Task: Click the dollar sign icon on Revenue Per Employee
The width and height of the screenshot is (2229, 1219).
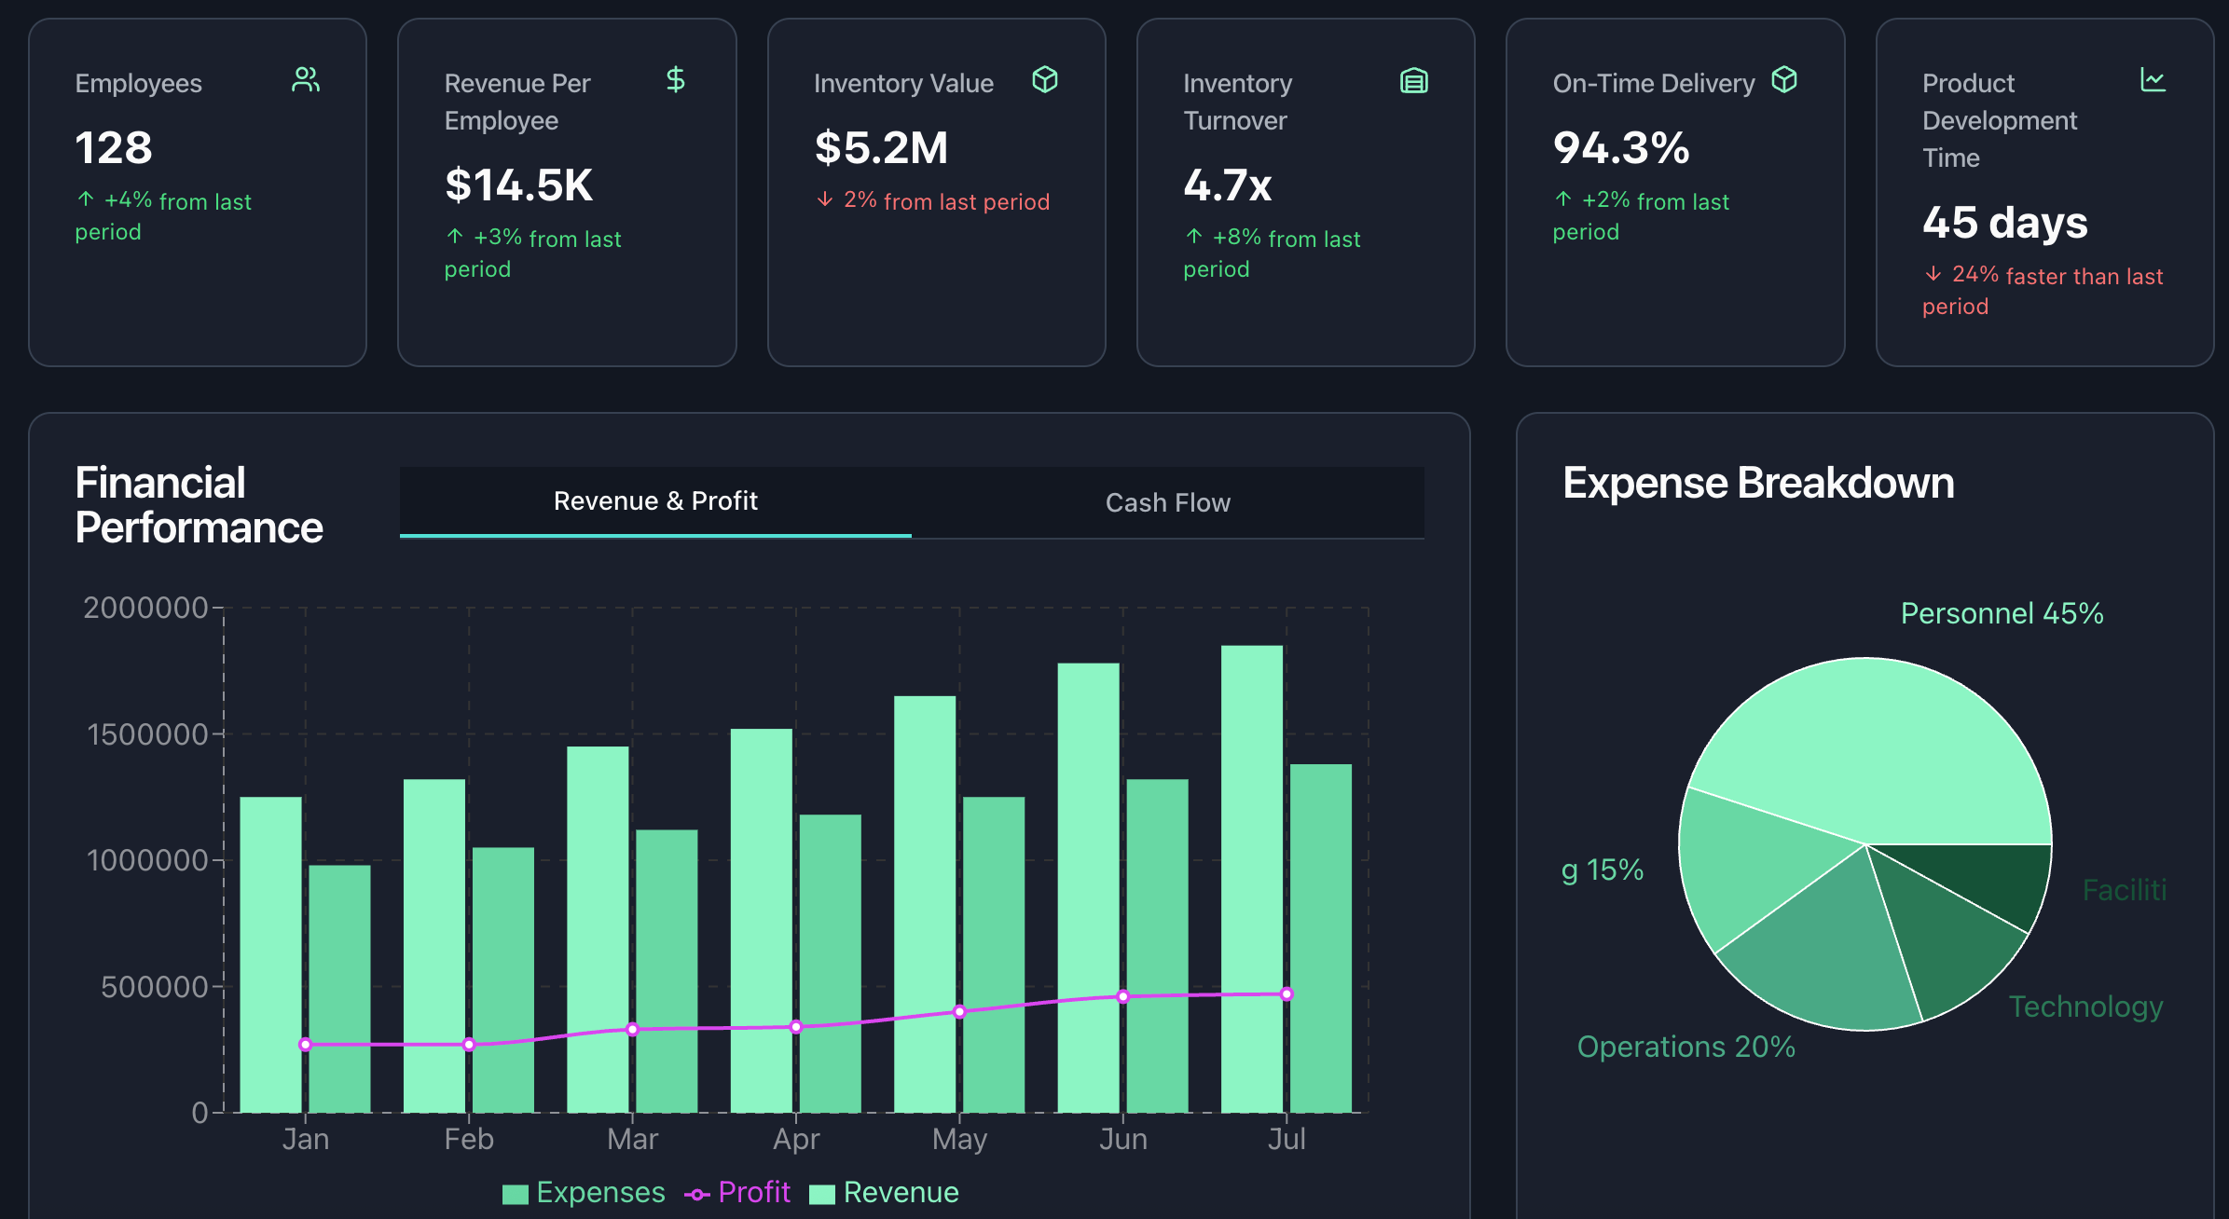Action: (675, 80)
